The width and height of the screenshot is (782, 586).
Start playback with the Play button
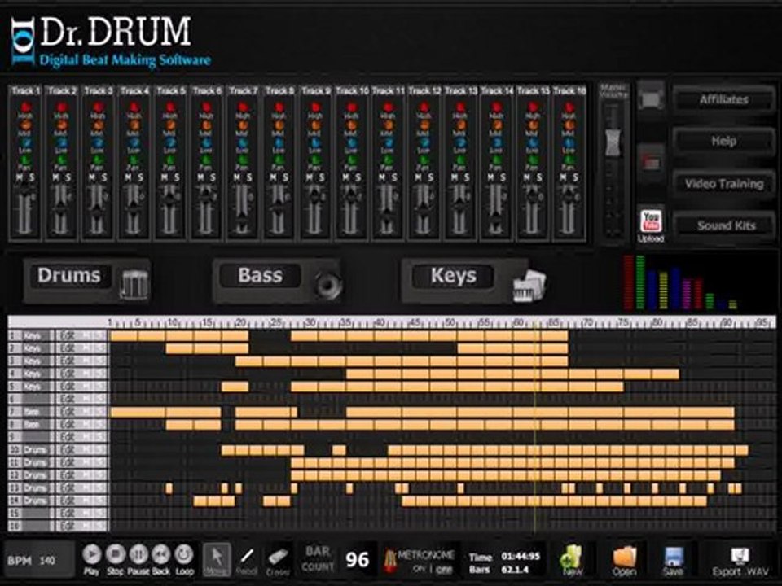[92, 554]
